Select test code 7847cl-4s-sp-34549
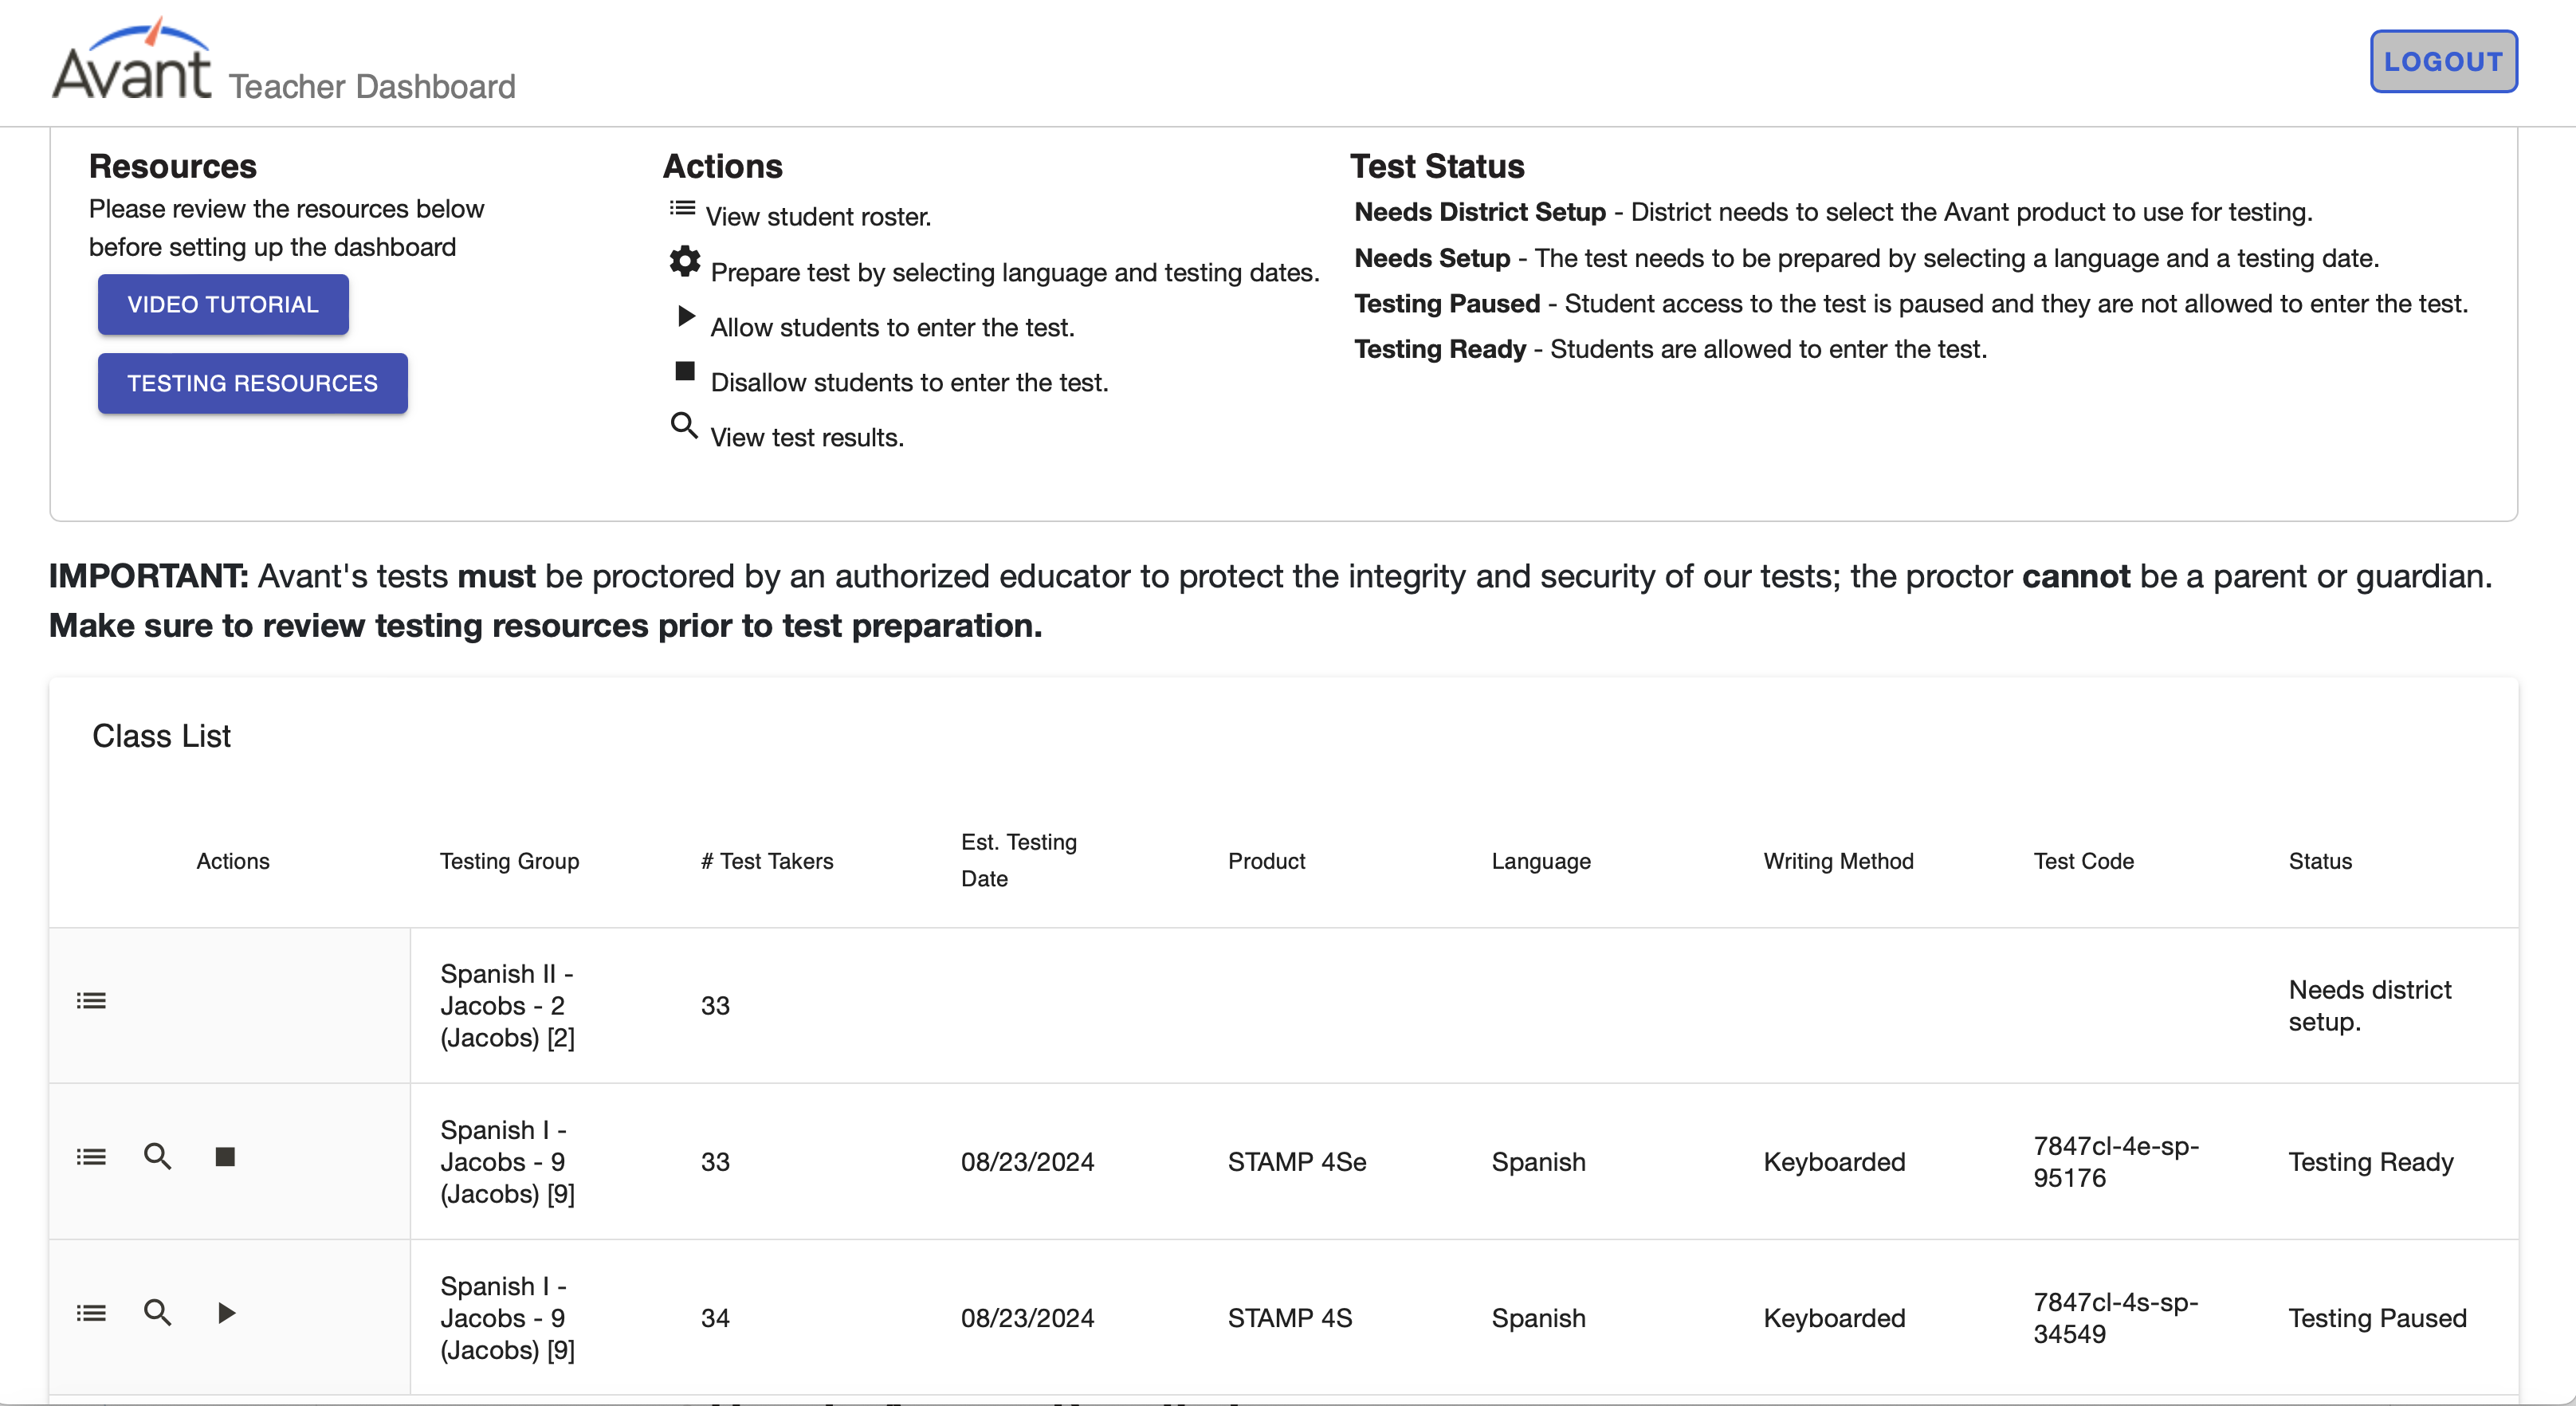This screenshot has height=1406, width=2576. [2116, 1318]
